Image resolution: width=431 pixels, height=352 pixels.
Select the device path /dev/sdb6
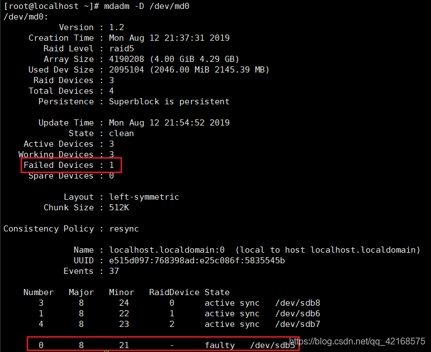point(298,314)
